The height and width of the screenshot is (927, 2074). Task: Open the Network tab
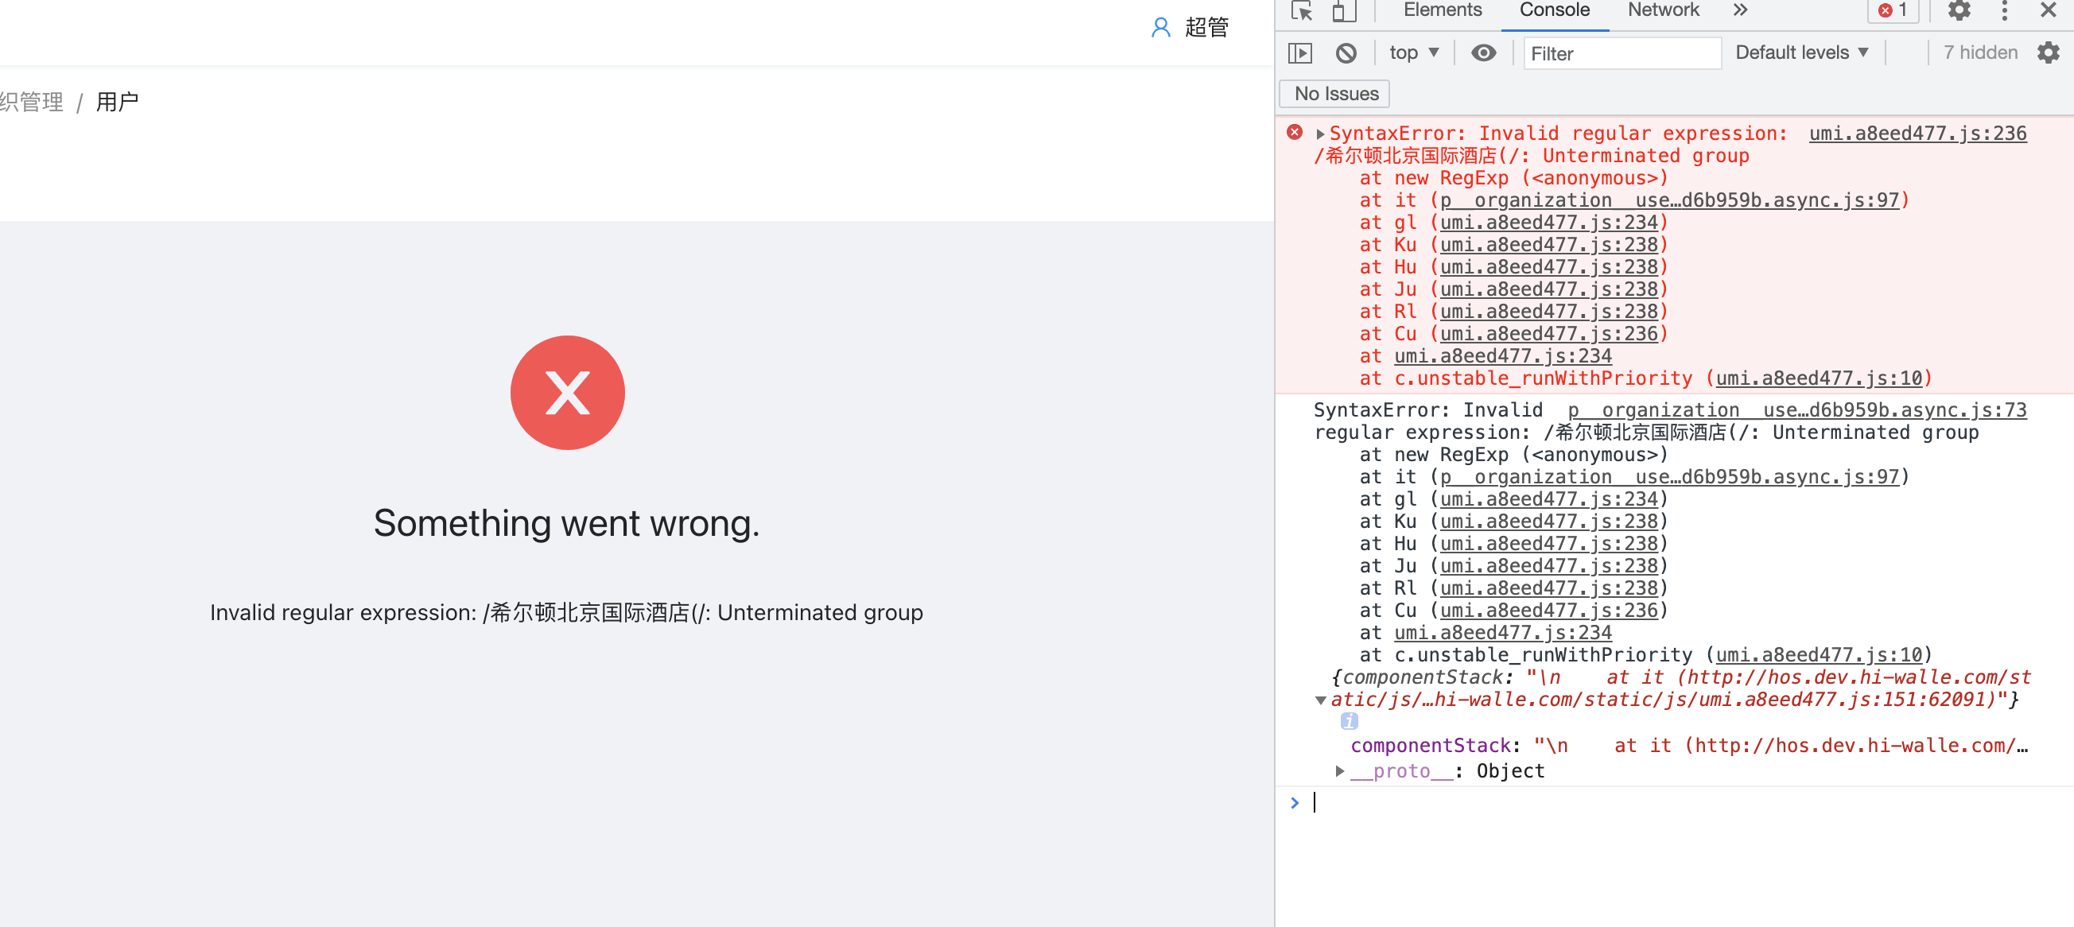(1663, 10)
